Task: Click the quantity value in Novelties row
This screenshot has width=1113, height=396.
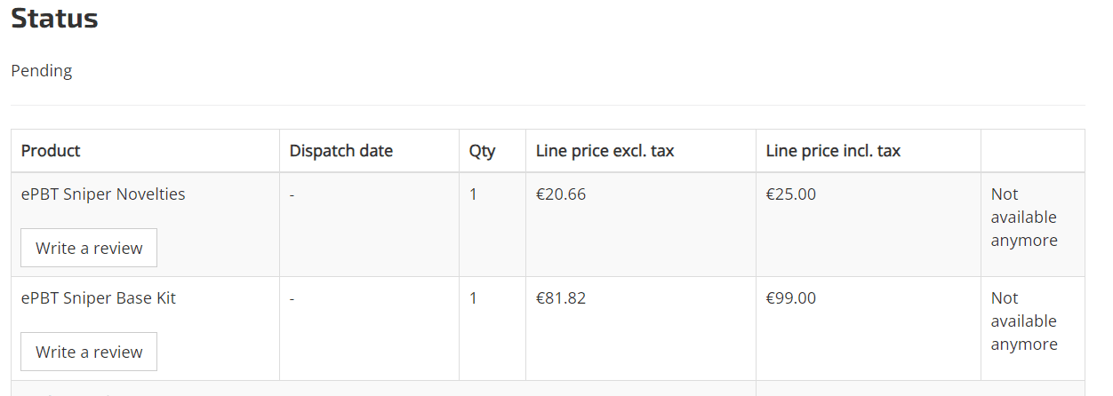Action: tap(473, 194)
